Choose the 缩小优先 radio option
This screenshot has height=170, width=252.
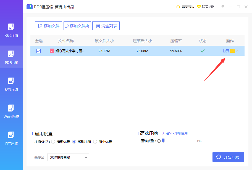tap(95, 141)
